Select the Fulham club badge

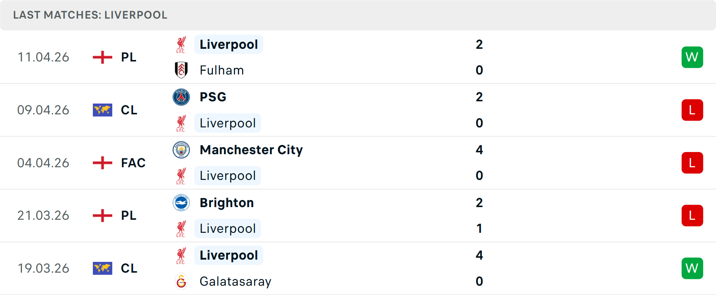pos(181,70)
